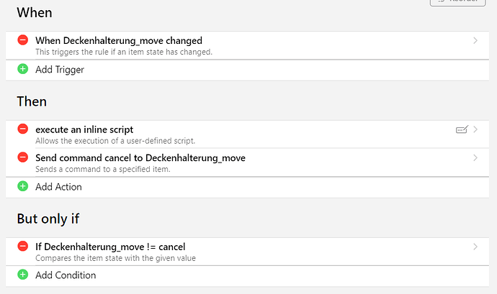Screen dimensions: 497x294
Task: Click the green plus beside Add Action
Action: click(23, 187)
